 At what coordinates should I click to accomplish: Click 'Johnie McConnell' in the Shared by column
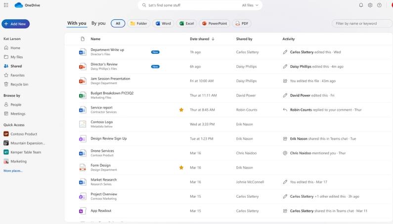pos(250,182)
